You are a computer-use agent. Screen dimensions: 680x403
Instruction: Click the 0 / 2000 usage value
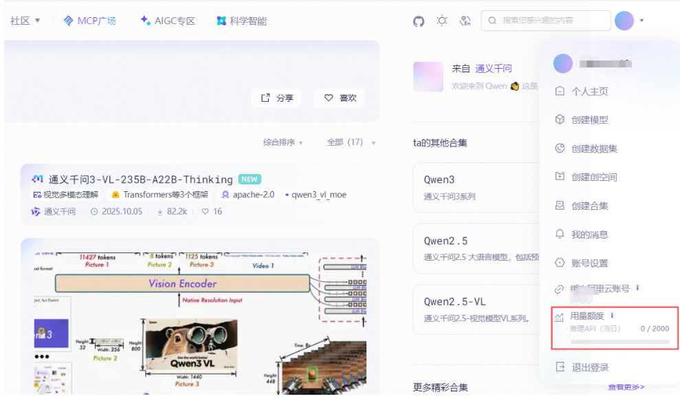655,329
